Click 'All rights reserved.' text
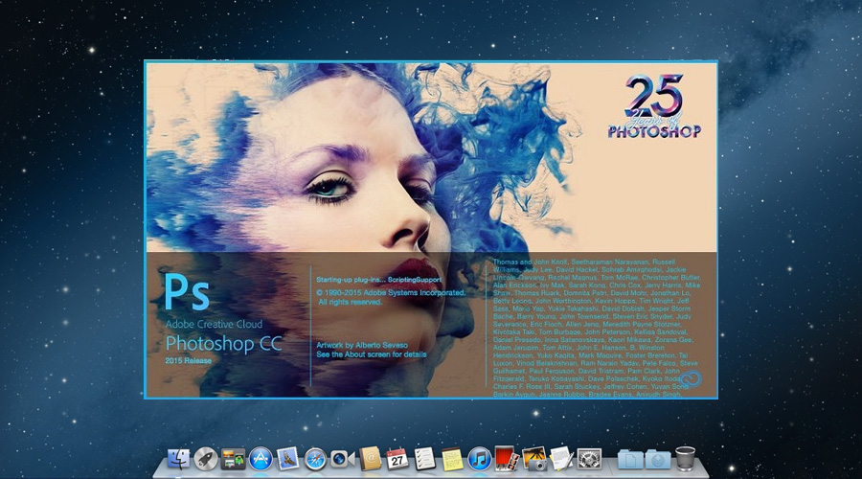This screenshot has height=479, width=862. click(350, 302)
